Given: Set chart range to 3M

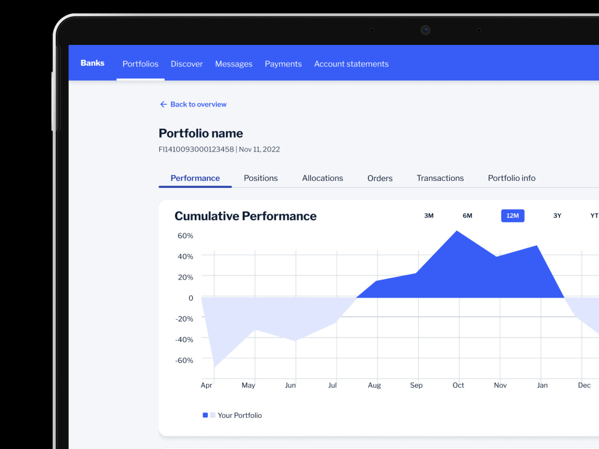Looking at the screenshot, I should tap(429, 216).
